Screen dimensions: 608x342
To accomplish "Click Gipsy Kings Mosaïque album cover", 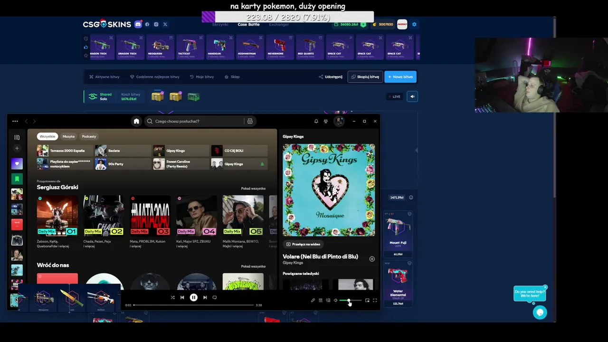I will 329,190.
